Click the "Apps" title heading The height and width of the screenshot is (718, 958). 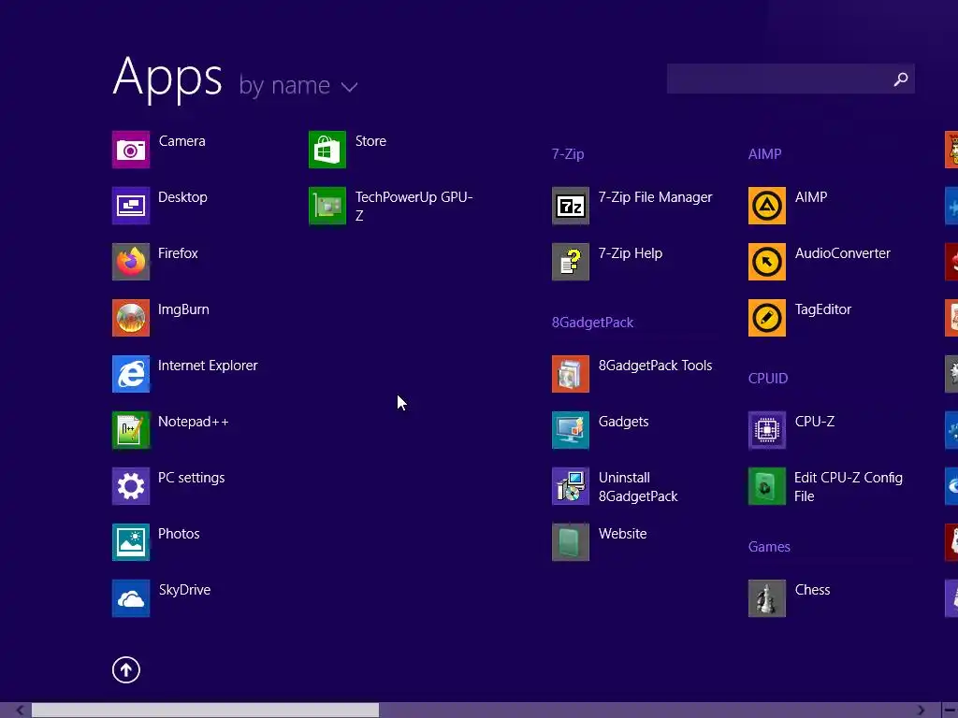point(167,78)
